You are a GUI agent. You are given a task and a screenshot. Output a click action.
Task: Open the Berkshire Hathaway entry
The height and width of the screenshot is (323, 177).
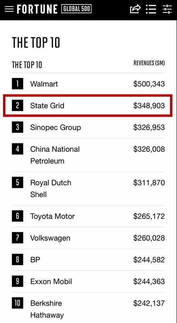point(47,309)
